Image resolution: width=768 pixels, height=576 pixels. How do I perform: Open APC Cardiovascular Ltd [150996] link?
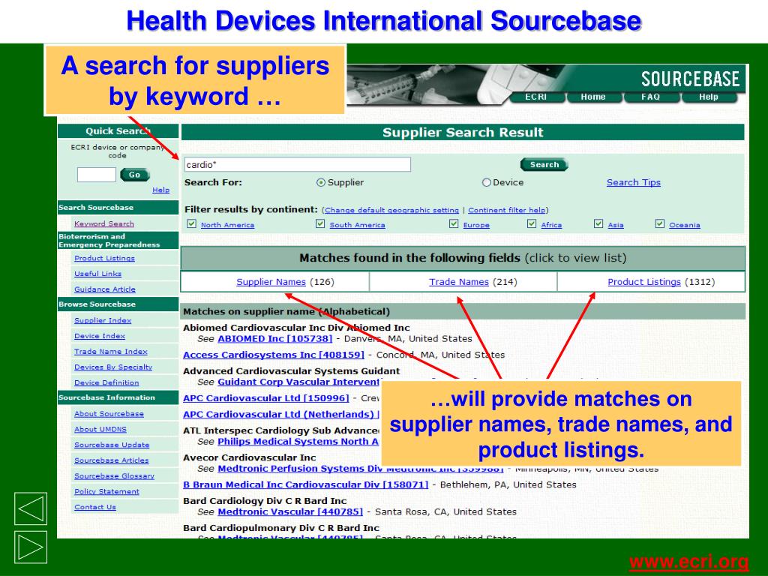[x=266, y=399]
